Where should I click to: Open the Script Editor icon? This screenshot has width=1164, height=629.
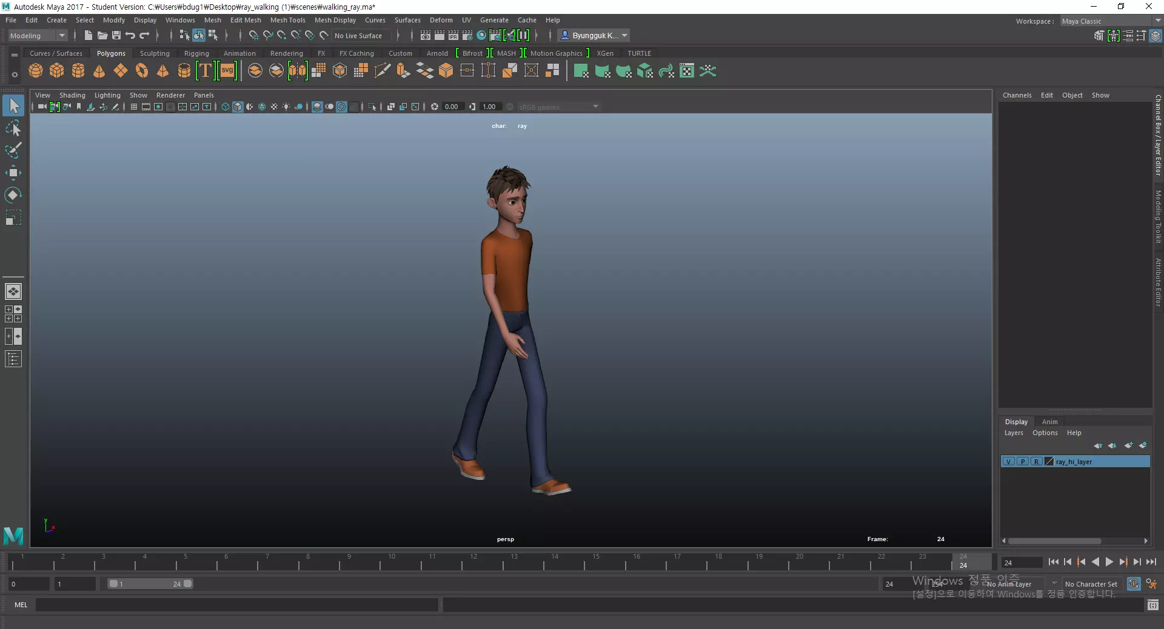1153,605
